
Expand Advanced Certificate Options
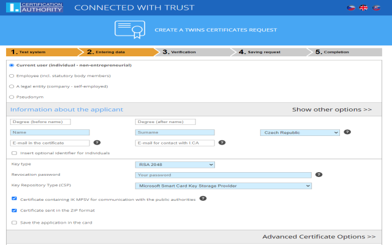pos(318,236)
